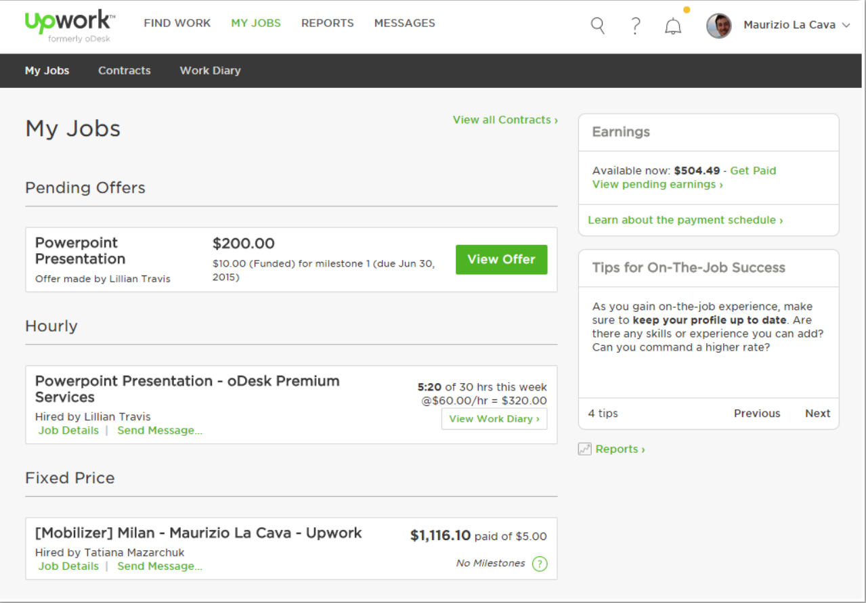Click Next in tips panel

point(817,414)
